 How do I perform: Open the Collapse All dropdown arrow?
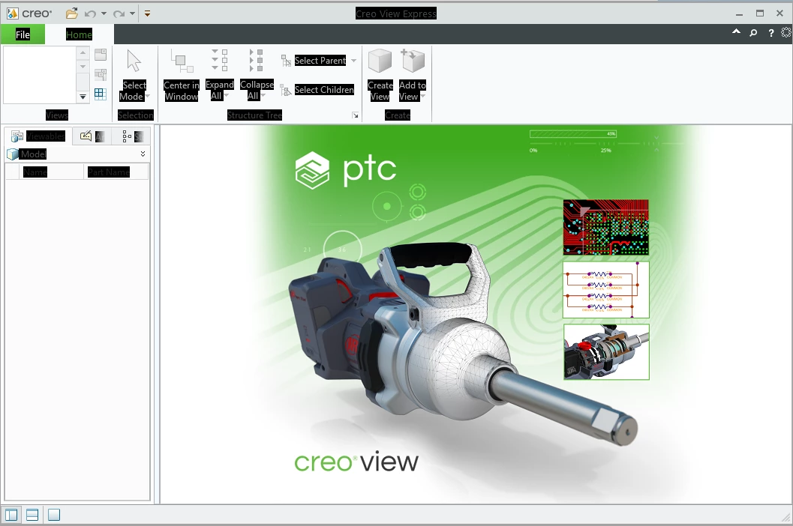click(x=263, y=95)
